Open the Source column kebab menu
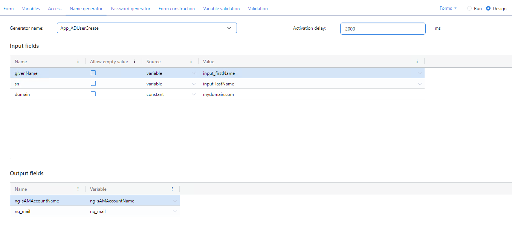The height and width of the screenshot is (228, 512). tap(191, 62)
